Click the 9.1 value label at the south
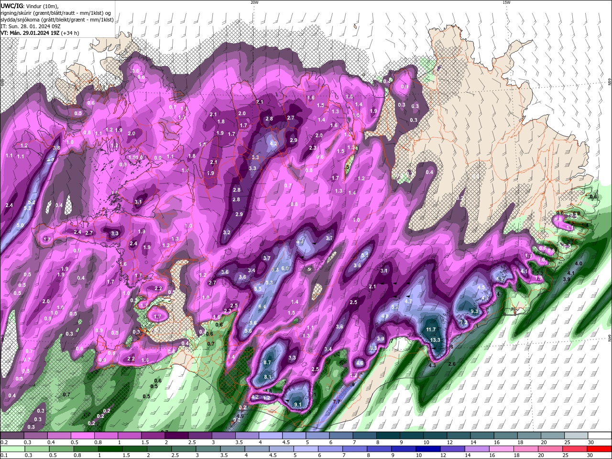 [297, 404]
